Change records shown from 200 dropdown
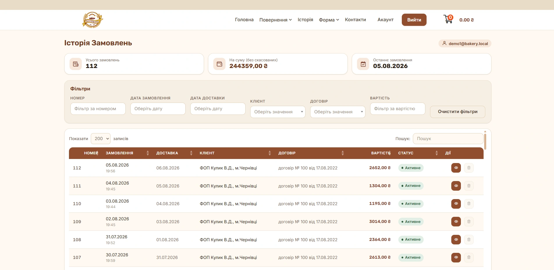This screenshot has width=554, height=270. (x=101, y=139)
